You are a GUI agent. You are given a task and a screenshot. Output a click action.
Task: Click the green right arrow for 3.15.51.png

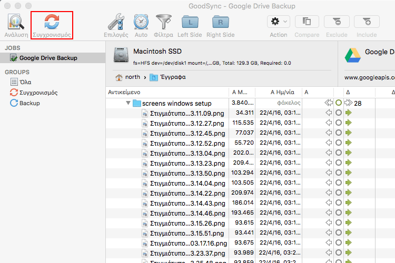pos(349,232)
